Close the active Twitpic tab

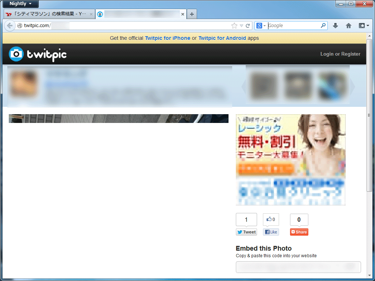(x=183, y=14)
